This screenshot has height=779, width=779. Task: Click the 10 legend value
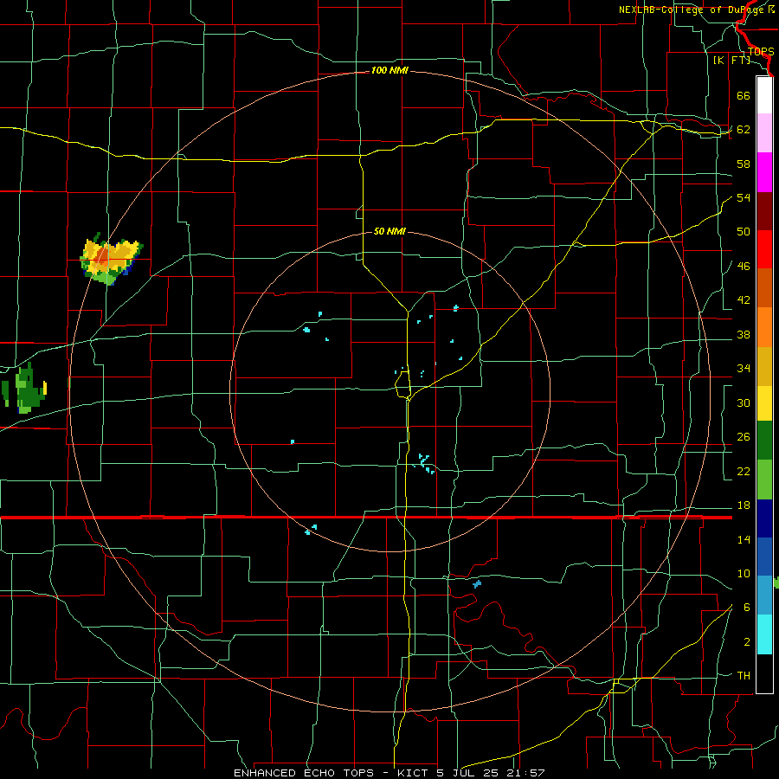(x=744, y=573)
